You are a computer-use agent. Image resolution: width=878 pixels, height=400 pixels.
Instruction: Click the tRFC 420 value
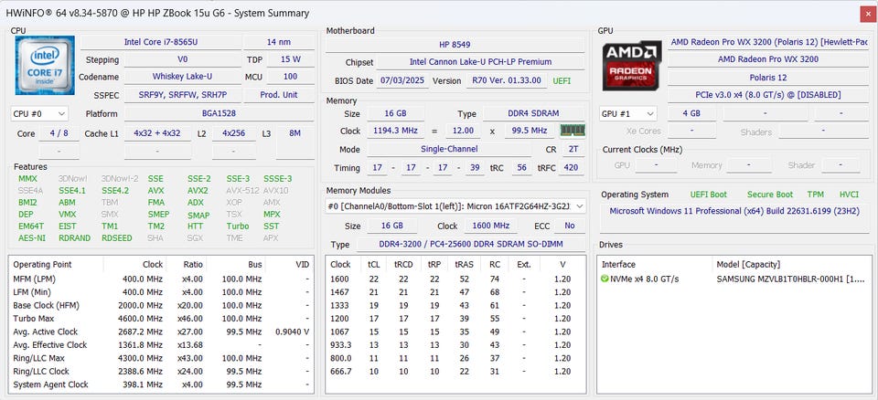(x=571, y=167)
